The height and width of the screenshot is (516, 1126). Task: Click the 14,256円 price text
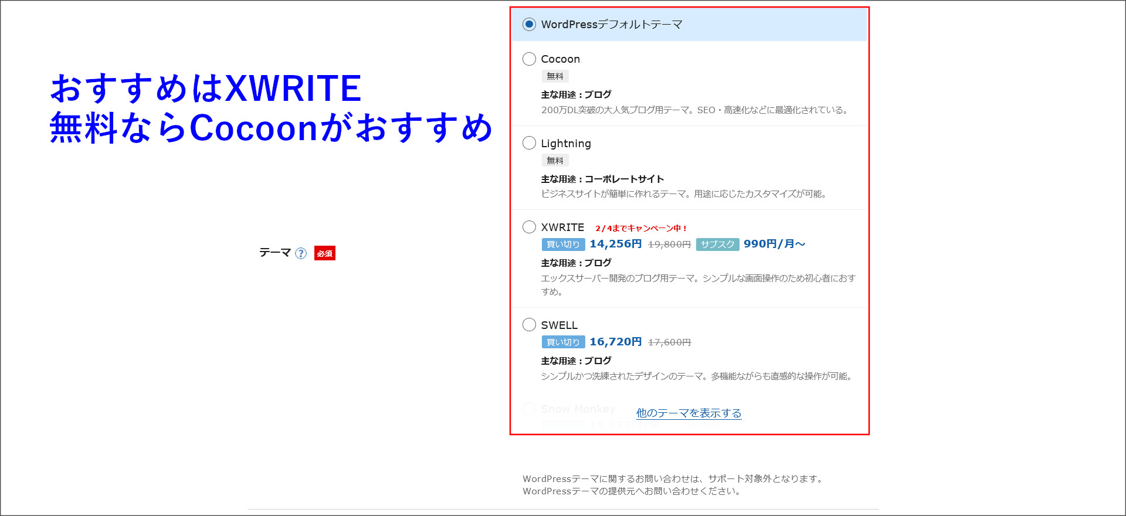(616, 244)
